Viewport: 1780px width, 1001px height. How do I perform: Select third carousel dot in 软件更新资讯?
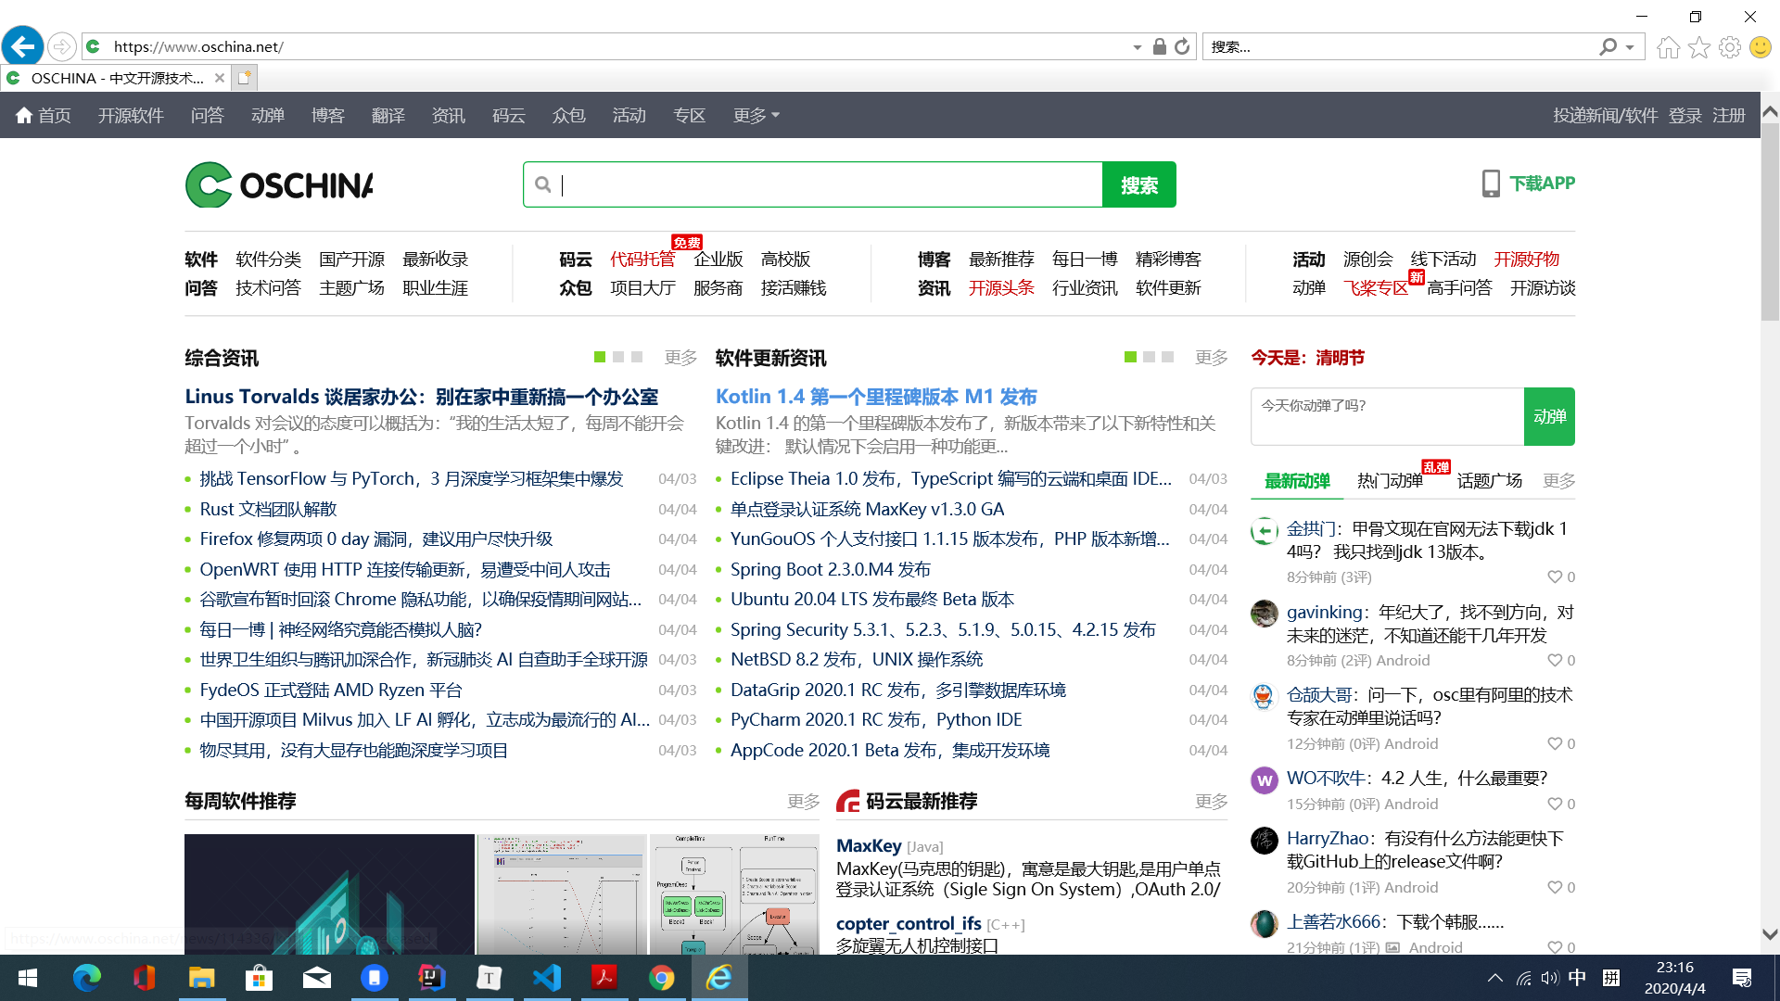(1167, 357)
